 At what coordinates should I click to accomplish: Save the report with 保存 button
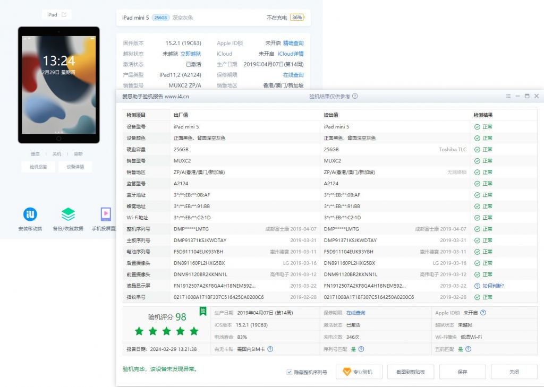click(462, 372)
